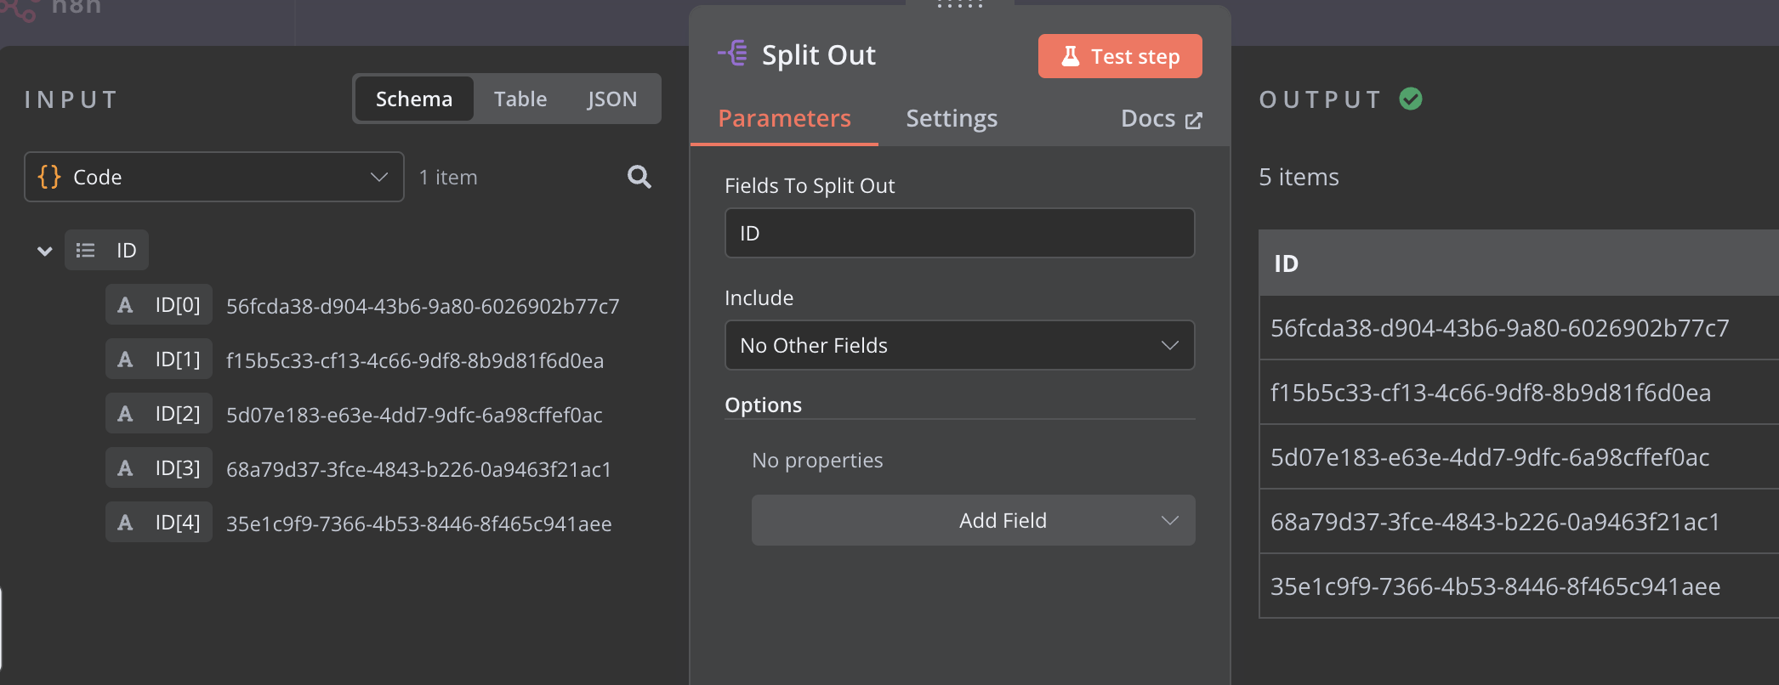Open the Add Field options dropdown
Viewport: 1779px width, 685px height.
(x=973, y=520)
